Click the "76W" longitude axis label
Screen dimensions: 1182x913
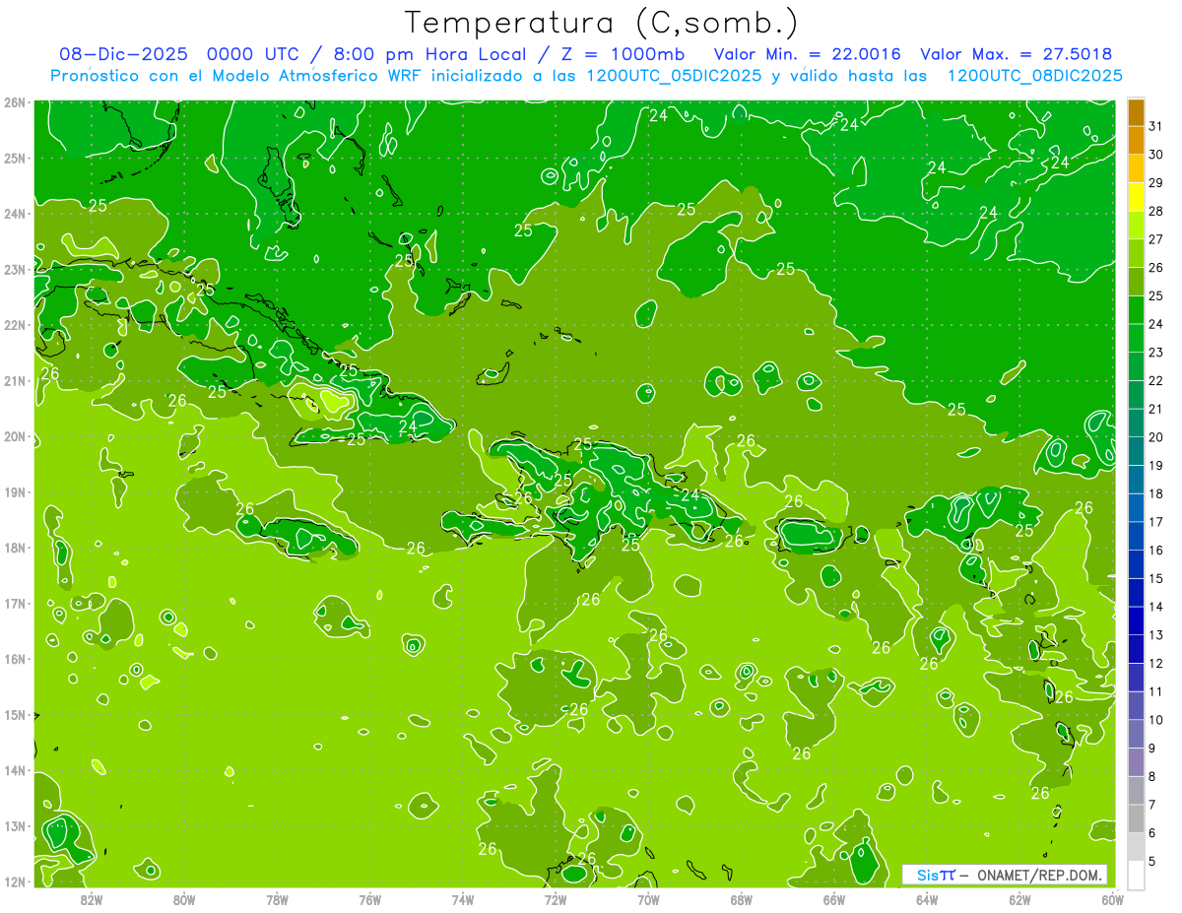(x=370, y=899)
